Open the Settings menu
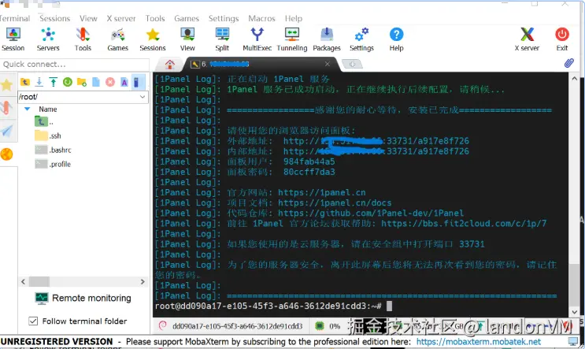Screen dimensions: 585x349 point(224,18)
